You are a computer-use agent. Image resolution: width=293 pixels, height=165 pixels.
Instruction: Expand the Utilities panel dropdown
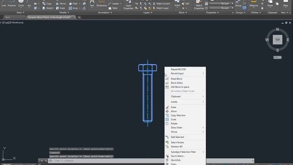point(256,12)
